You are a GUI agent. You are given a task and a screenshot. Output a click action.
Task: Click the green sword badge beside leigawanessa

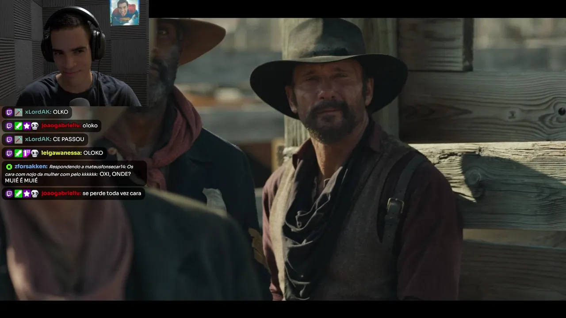(x=18, y=153)
